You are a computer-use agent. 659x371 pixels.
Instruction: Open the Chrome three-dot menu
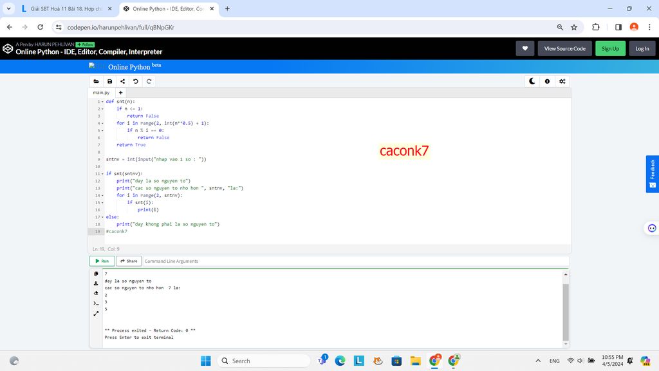pos(649,27)
